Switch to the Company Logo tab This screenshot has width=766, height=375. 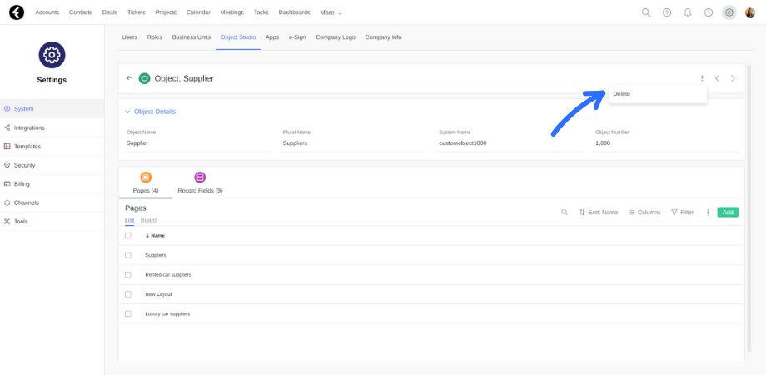[x=335, y=37]
